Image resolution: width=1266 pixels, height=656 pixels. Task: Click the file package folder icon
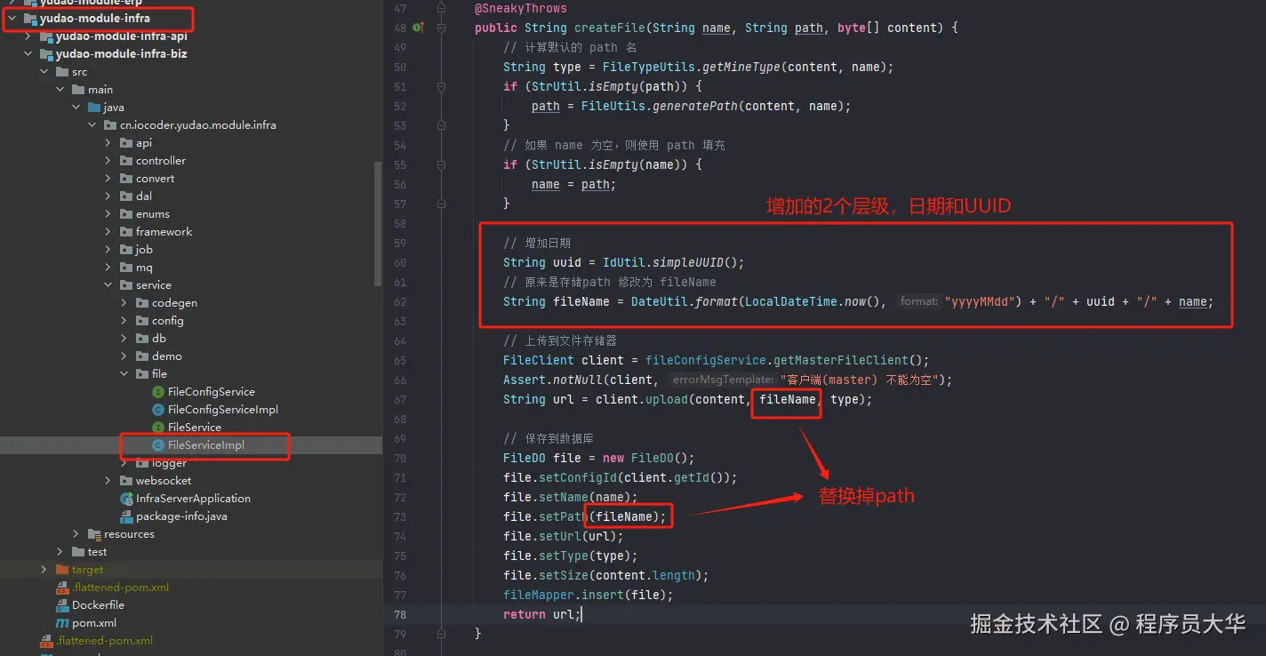pos(142,374)
